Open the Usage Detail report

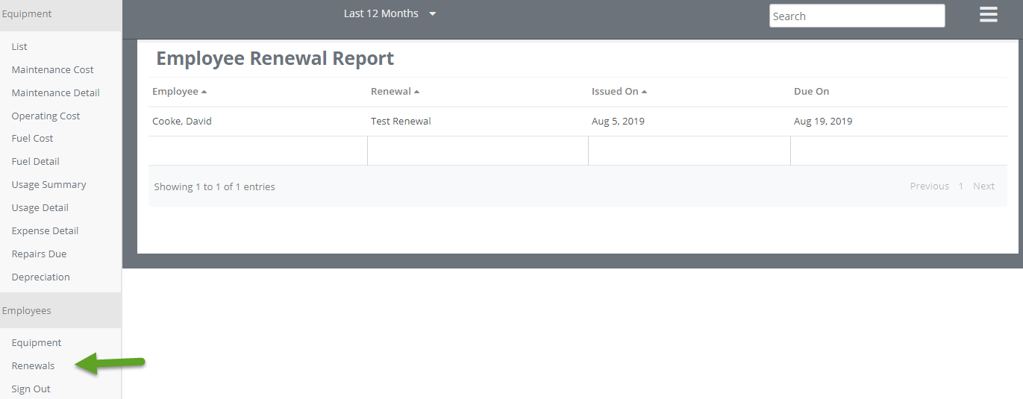click(x=40, y=207)
